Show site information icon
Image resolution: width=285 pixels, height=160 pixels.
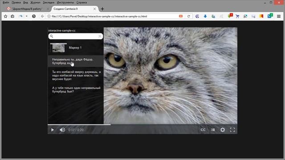coord(49,16)
